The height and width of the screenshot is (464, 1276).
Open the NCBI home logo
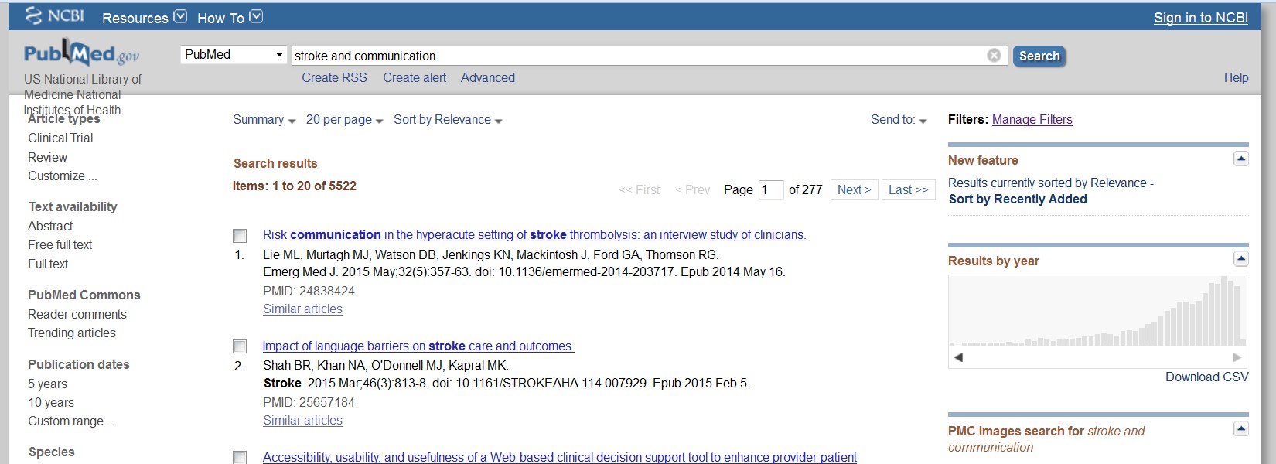tap(54, 15)
